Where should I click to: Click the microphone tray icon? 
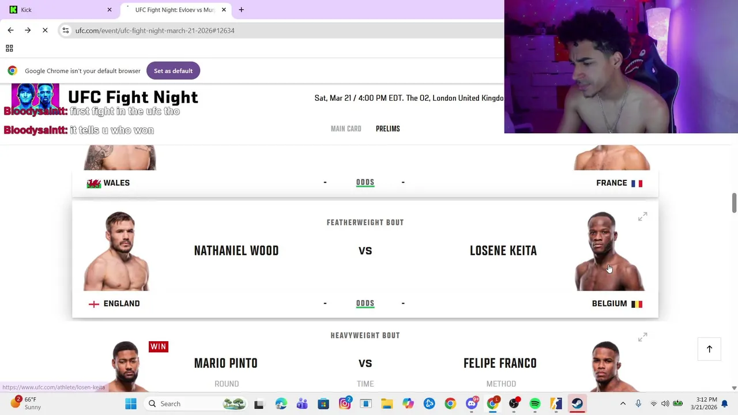click(x=638, y=403)
